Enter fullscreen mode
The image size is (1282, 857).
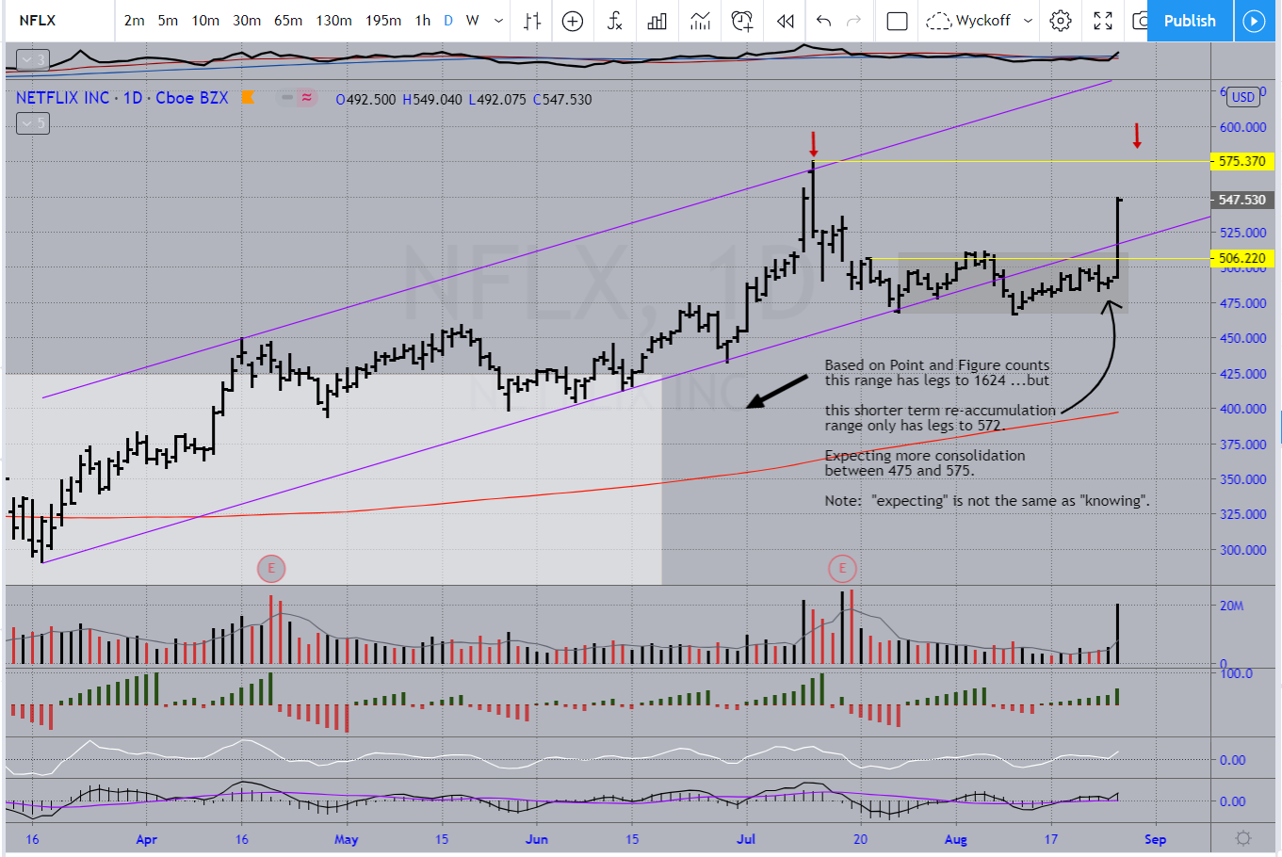coord(1103,21)
